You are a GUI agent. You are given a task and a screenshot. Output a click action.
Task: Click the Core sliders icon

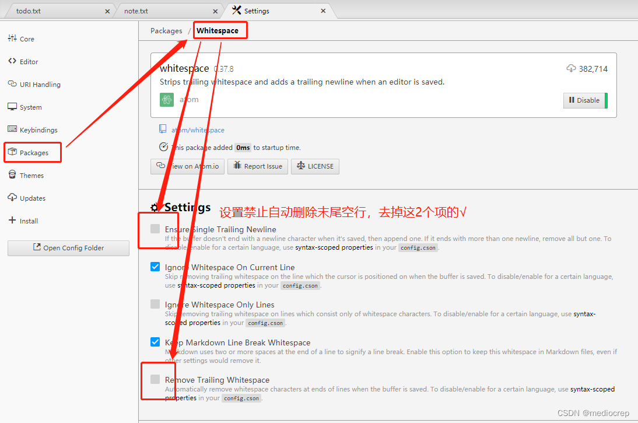tap(12, 39)
